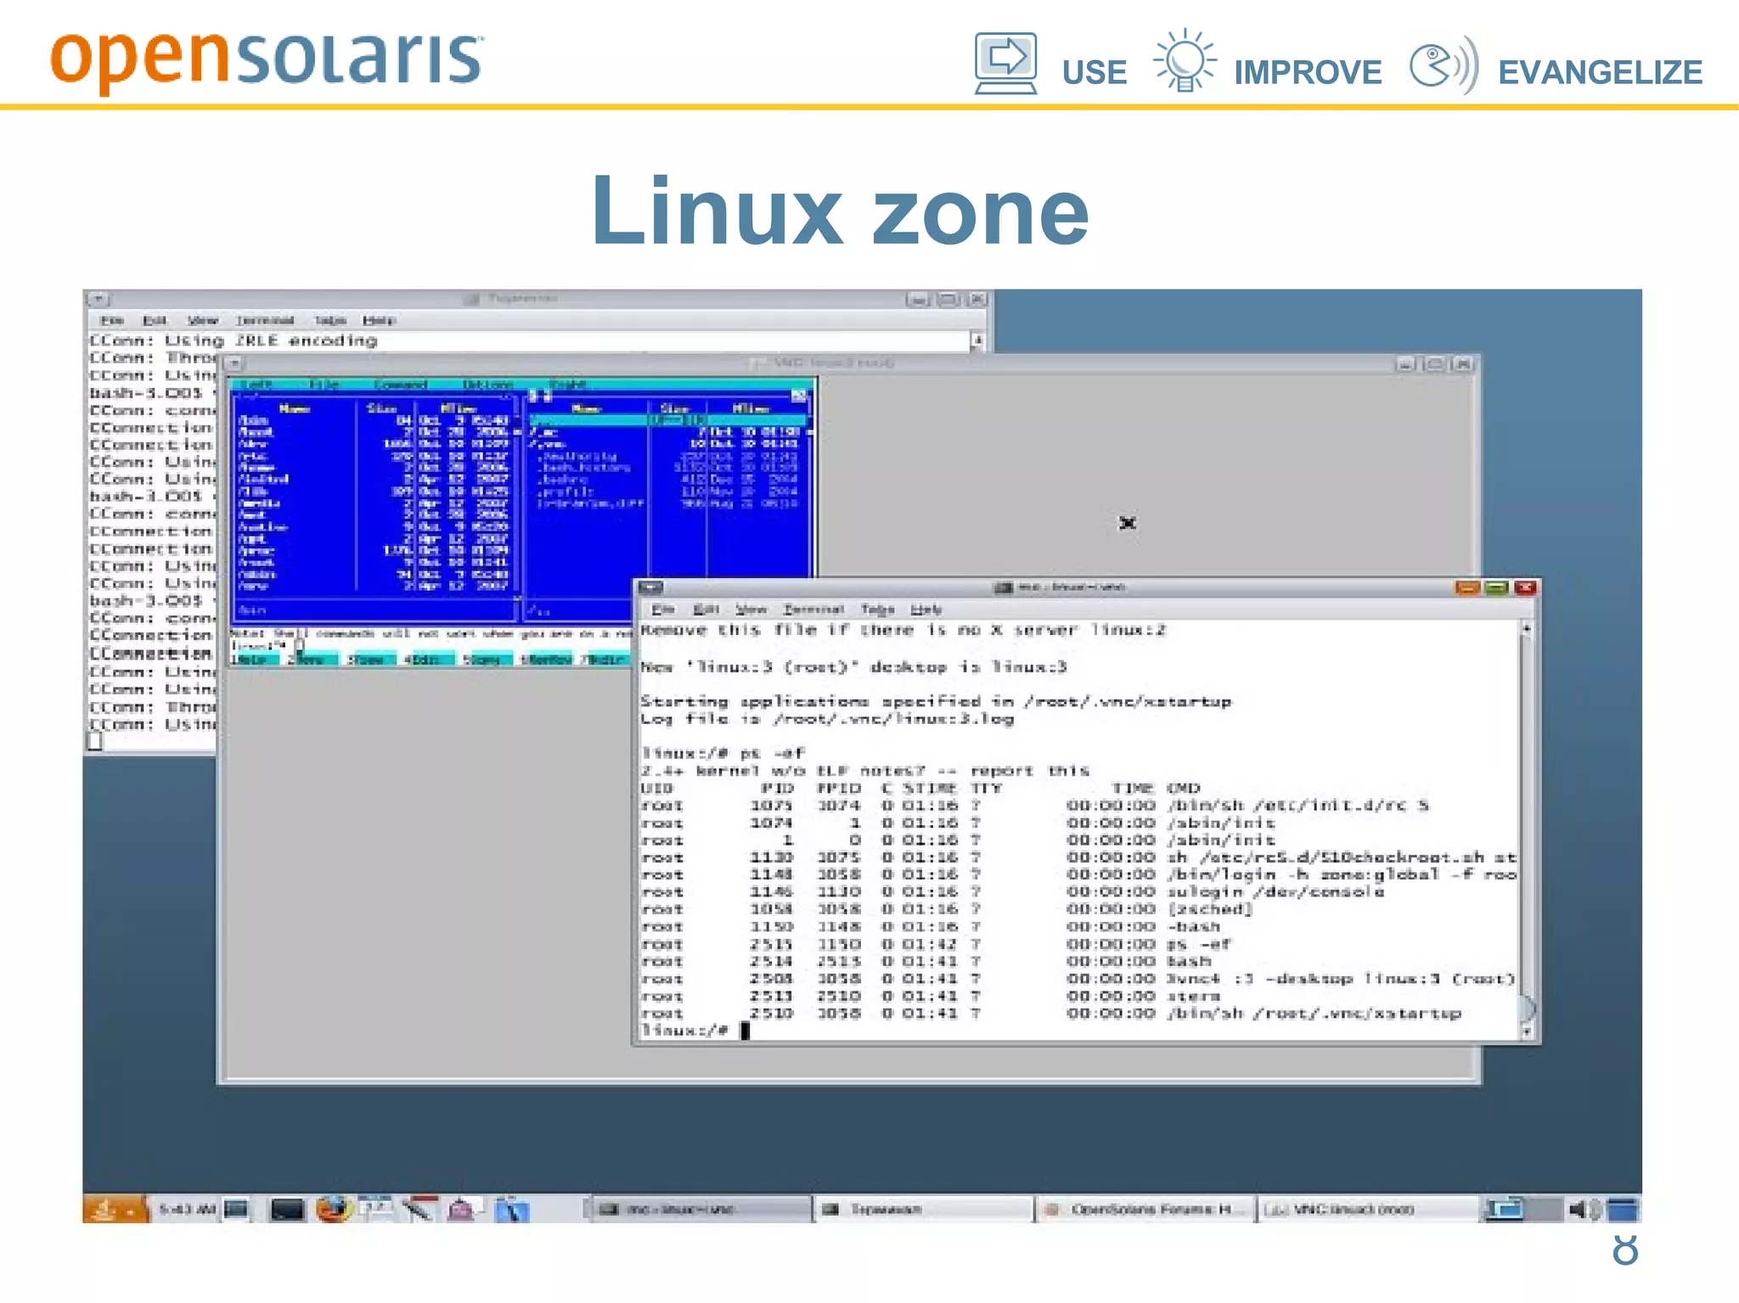Click the bottom 'linux:/#' prompt with the cursor

click(695, 1031)
